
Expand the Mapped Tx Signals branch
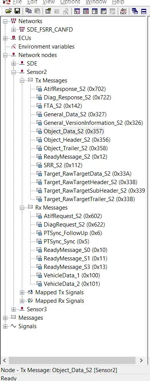coord(22,292)
